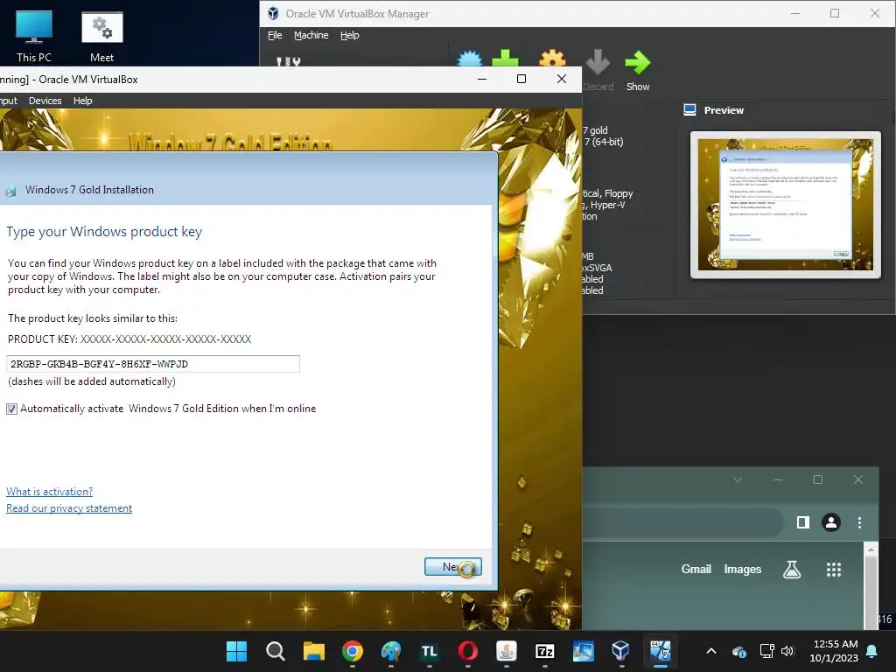Image resolution: width=896 pixels, height=672 pixels.
Task: Open Opera browser from taskbar
Action: tap(468, 651)
